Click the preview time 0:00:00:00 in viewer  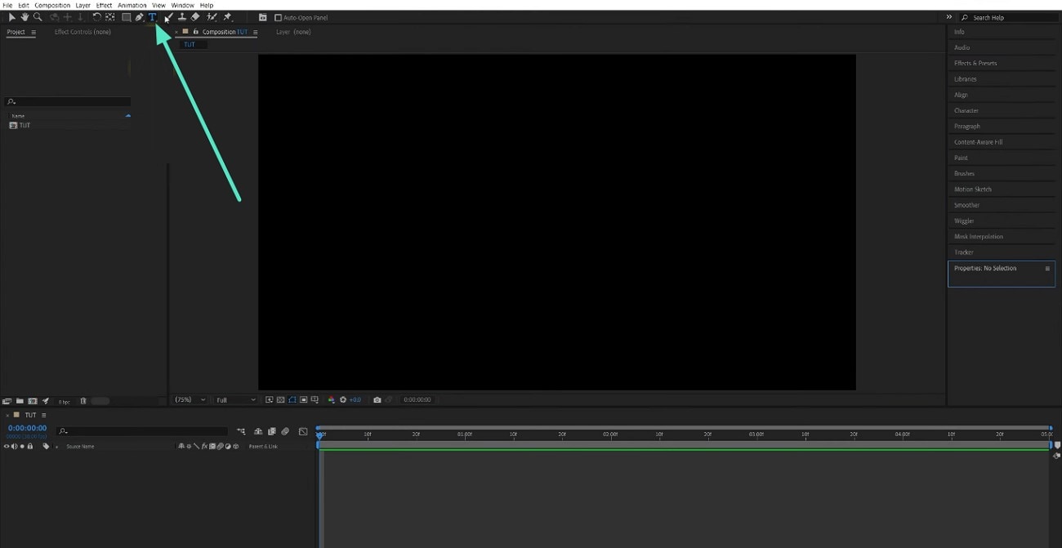(417, 399)
